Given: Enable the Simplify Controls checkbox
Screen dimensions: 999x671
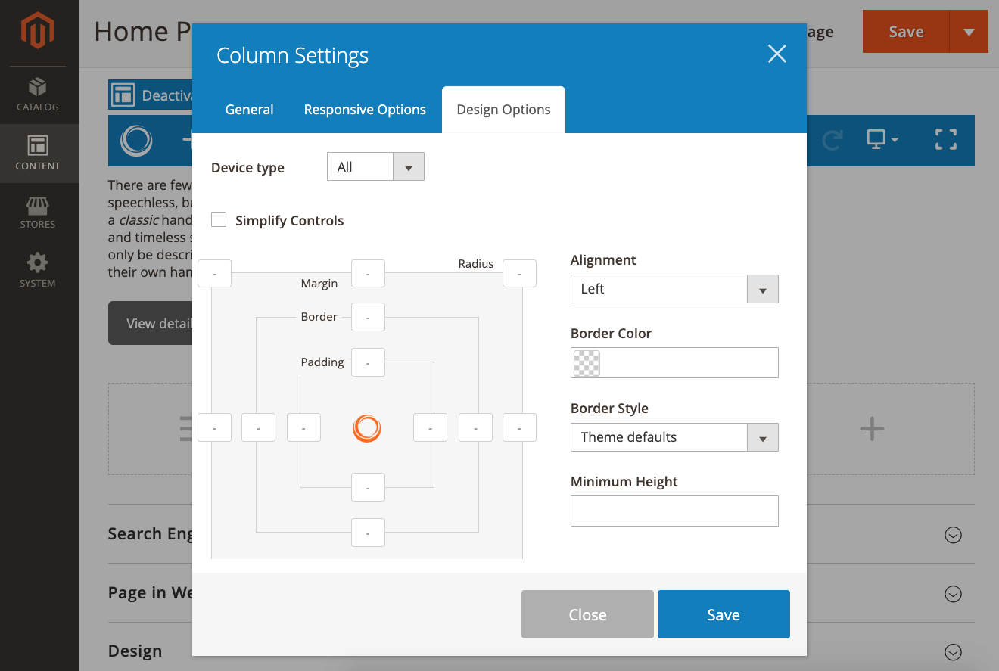Looking at the screenshot, I should [x=219, y=219].
